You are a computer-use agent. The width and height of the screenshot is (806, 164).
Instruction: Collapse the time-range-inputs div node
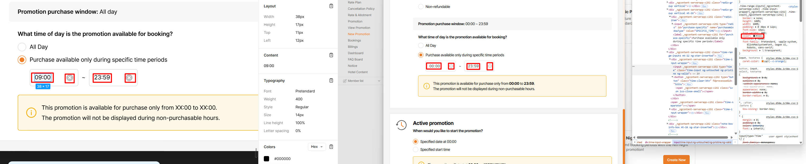tap(667, 53)
